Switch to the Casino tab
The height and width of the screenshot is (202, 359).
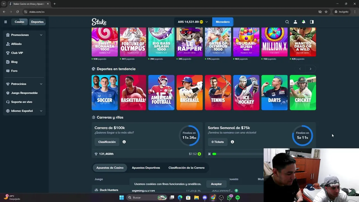[x=19, y=22]
